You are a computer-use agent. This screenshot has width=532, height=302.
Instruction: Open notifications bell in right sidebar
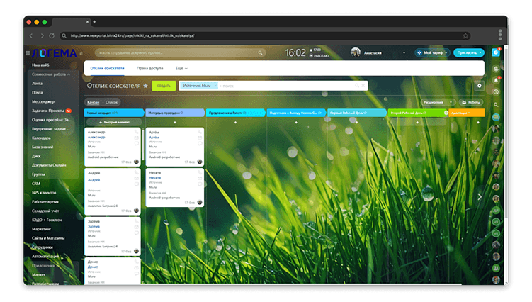click(496, 81)
